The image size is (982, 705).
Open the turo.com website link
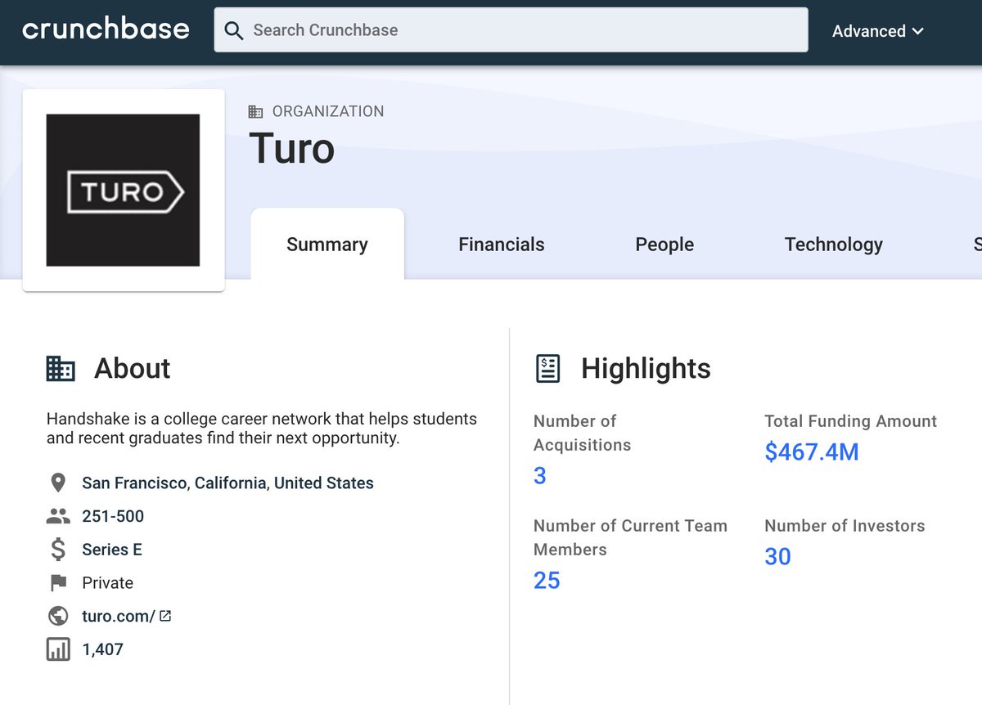(x=118, y=616)
